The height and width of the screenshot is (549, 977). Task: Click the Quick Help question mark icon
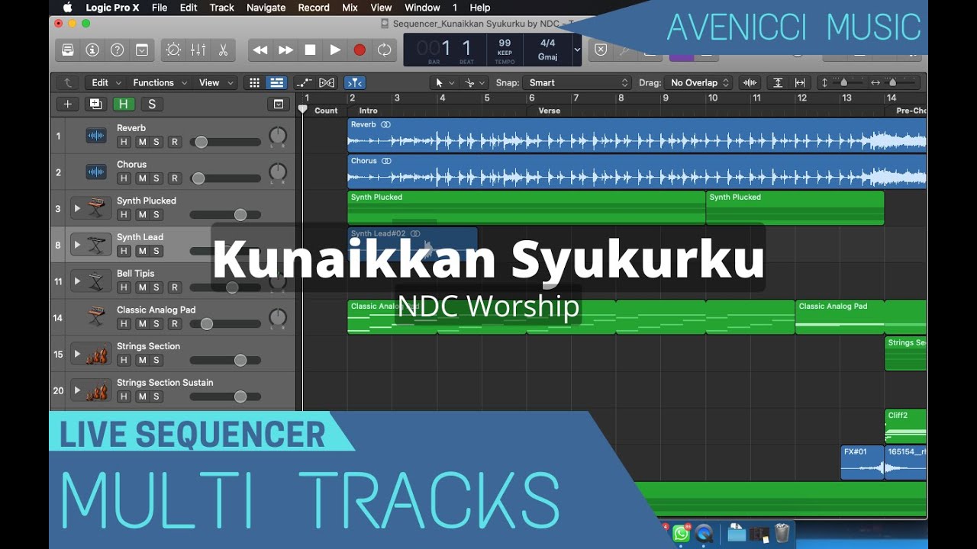click(x=118, y=50)
